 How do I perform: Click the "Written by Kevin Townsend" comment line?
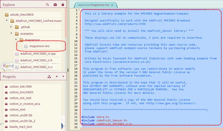coord(151,58)
